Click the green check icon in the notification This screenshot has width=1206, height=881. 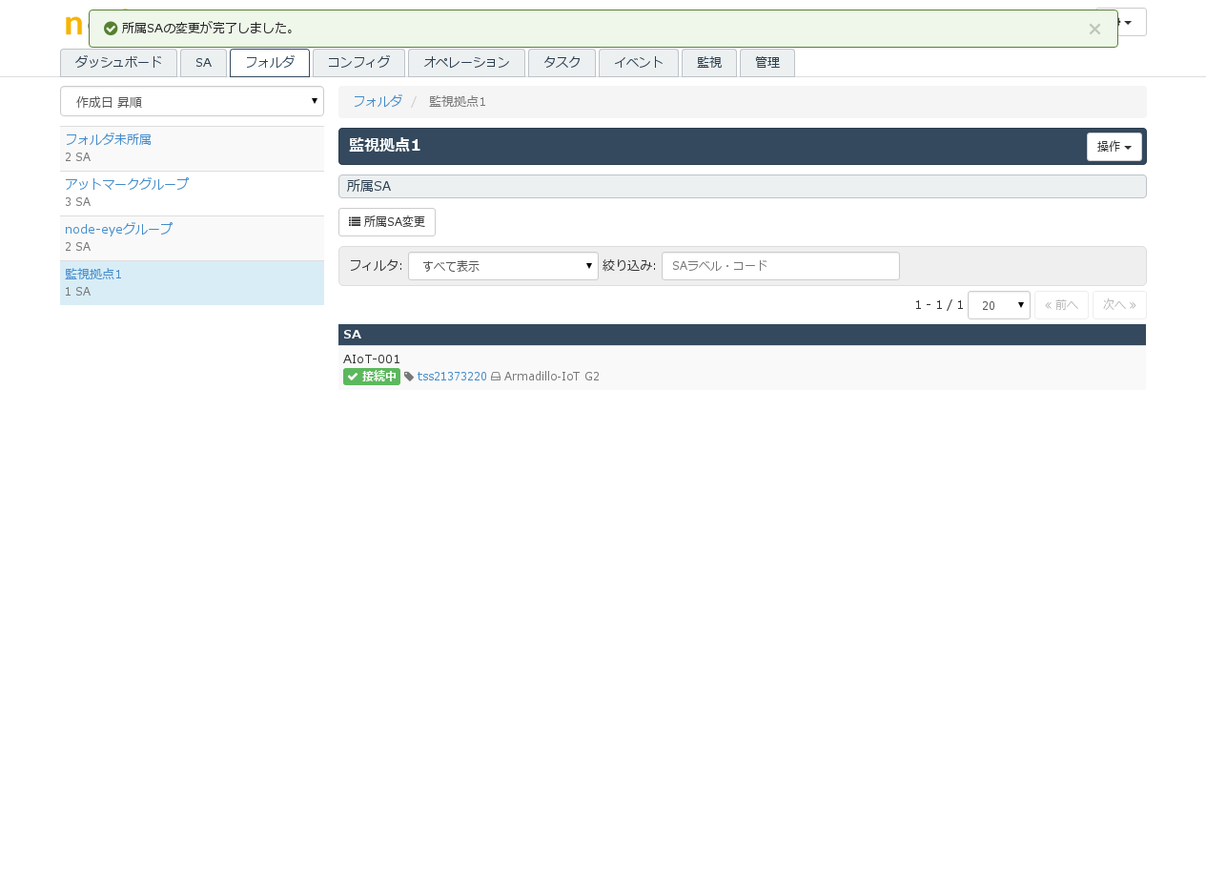[111, 29]
